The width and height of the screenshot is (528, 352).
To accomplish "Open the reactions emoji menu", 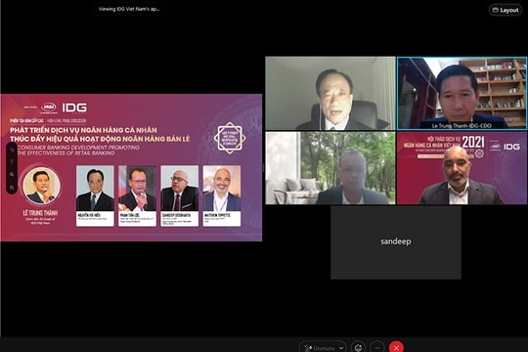I will pyautogui.click(x=358, y=348).
